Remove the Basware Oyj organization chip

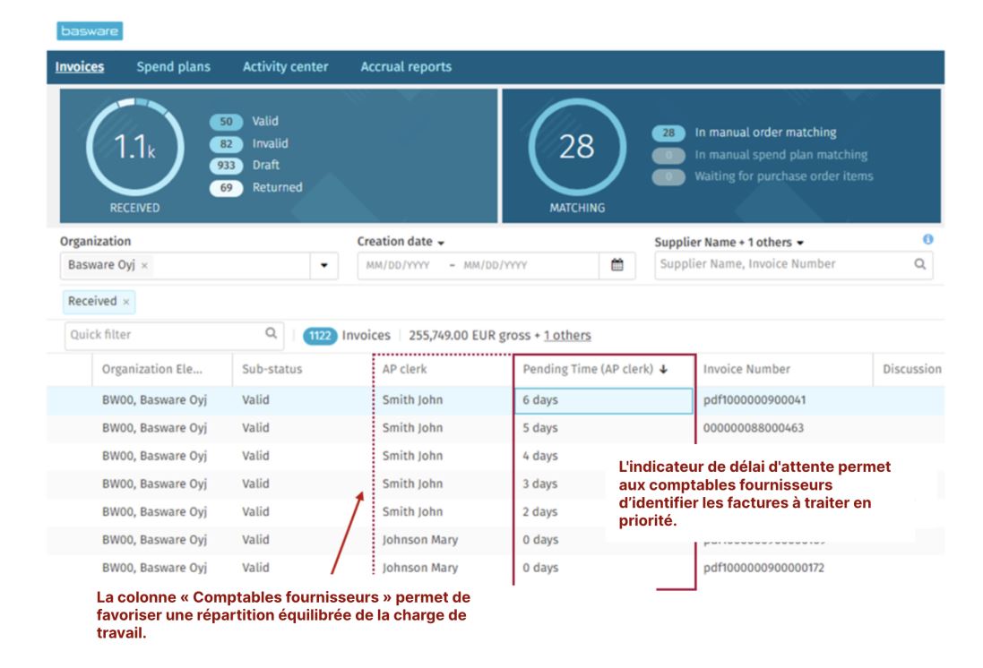point(145,266)
